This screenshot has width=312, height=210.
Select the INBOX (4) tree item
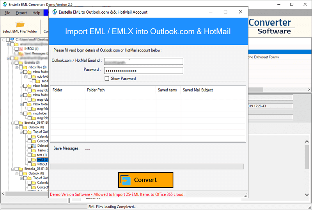pos(31,49)
